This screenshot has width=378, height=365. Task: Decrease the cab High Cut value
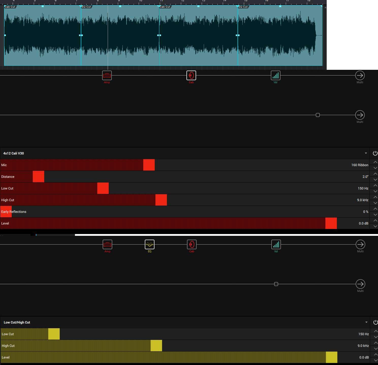pyautogui.click(x=375, y=203)
